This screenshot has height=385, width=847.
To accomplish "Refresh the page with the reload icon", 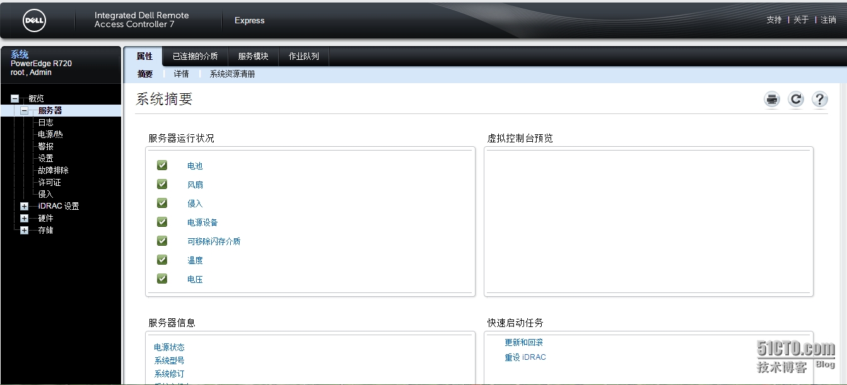I will click(x=796, y=99).
